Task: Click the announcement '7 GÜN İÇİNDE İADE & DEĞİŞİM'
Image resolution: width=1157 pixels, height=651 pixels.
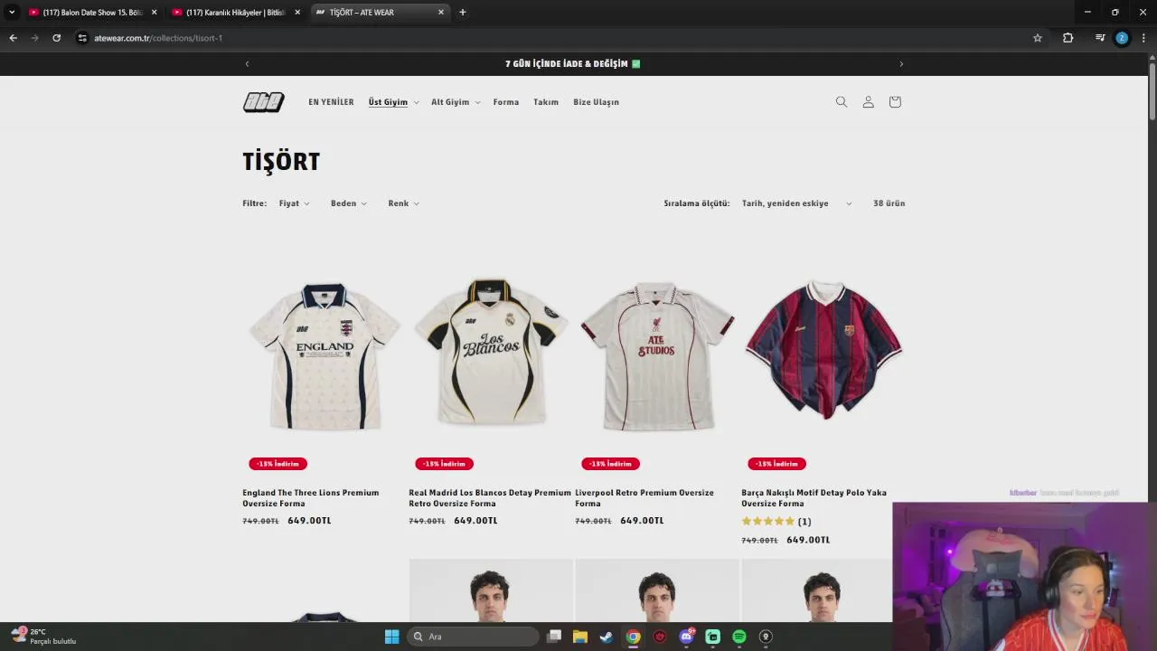Action: [x=573, y=64]
